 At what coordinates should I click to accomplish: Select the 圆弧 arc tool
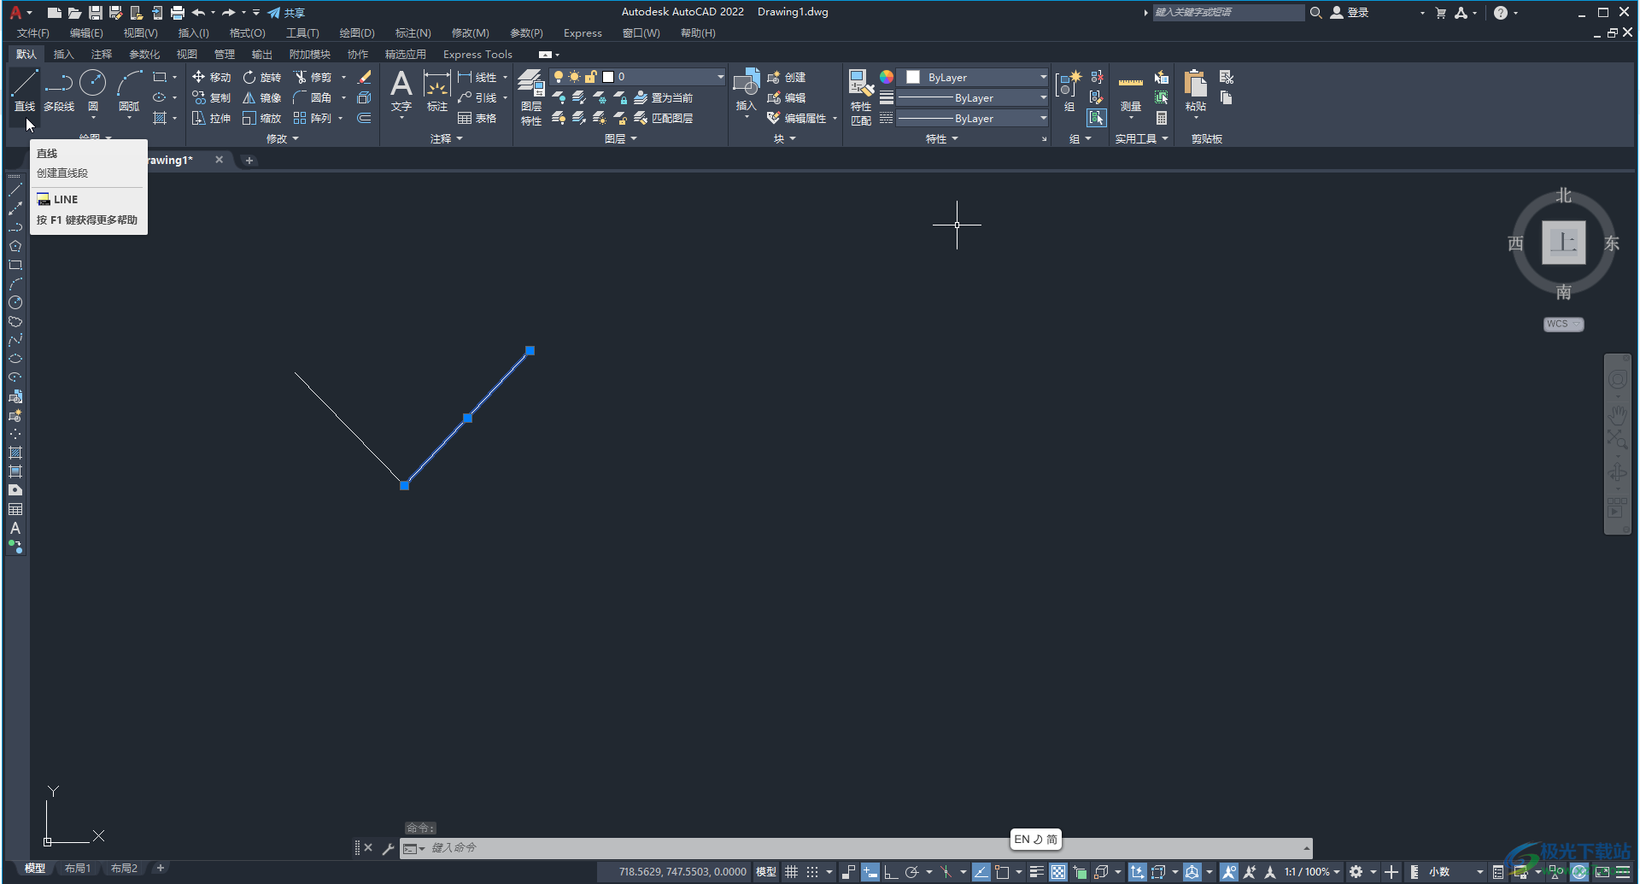pyautogui.click(x=129, y=91)
